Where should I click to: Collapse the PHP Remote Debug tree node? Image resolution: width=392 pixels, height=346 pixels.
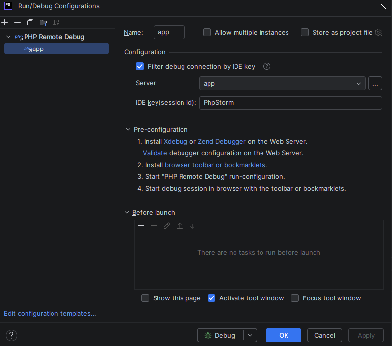tap(8, 37)
